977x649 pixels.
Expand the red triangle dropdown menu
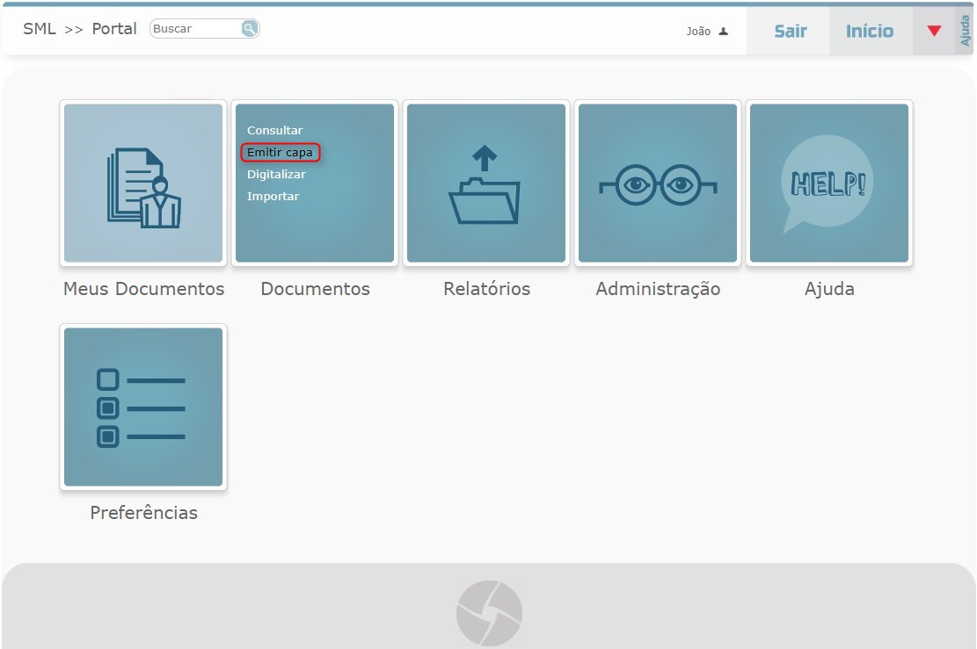pyautogui.click(x=934, y=32)
